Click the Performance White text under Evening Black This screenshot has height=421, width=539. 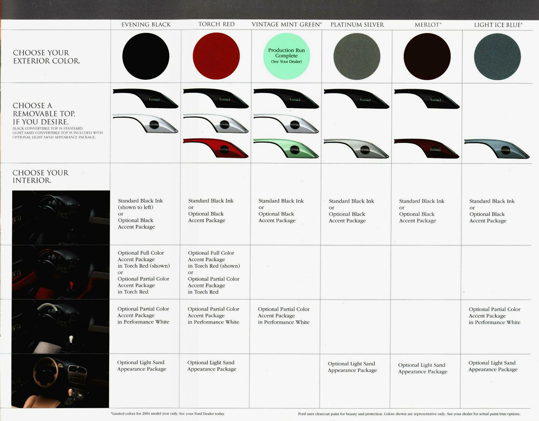(143, 315)
